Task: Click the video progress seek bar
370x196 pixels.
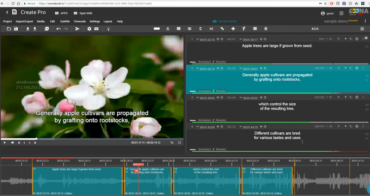Action: [x=90, y=139]
